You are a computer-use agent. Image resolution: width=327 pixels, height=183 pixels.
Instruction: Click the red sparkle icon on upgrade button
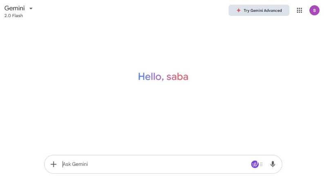239,11
